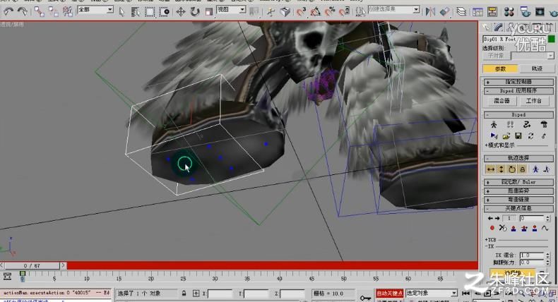
Task: Toggle Biped Mixer Mode icon
Action: (543, 125)
